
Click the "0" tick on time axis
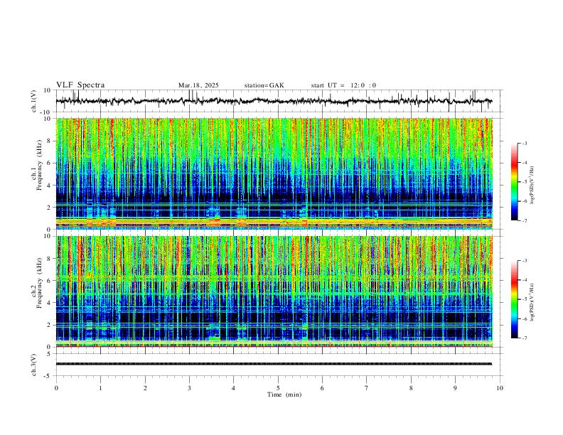click(x=56, y=388)
